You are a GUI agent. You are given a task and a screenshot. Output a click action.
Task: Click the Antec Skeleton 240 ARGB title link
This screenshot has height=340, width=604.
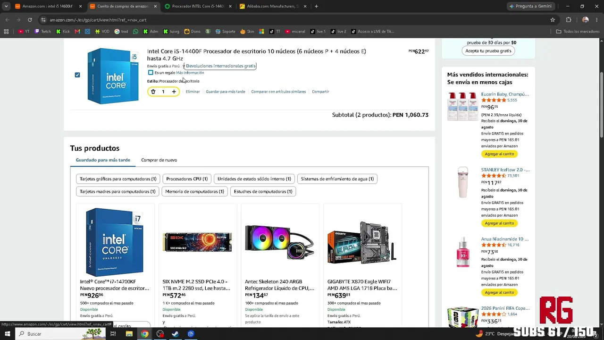coord(279,285)
